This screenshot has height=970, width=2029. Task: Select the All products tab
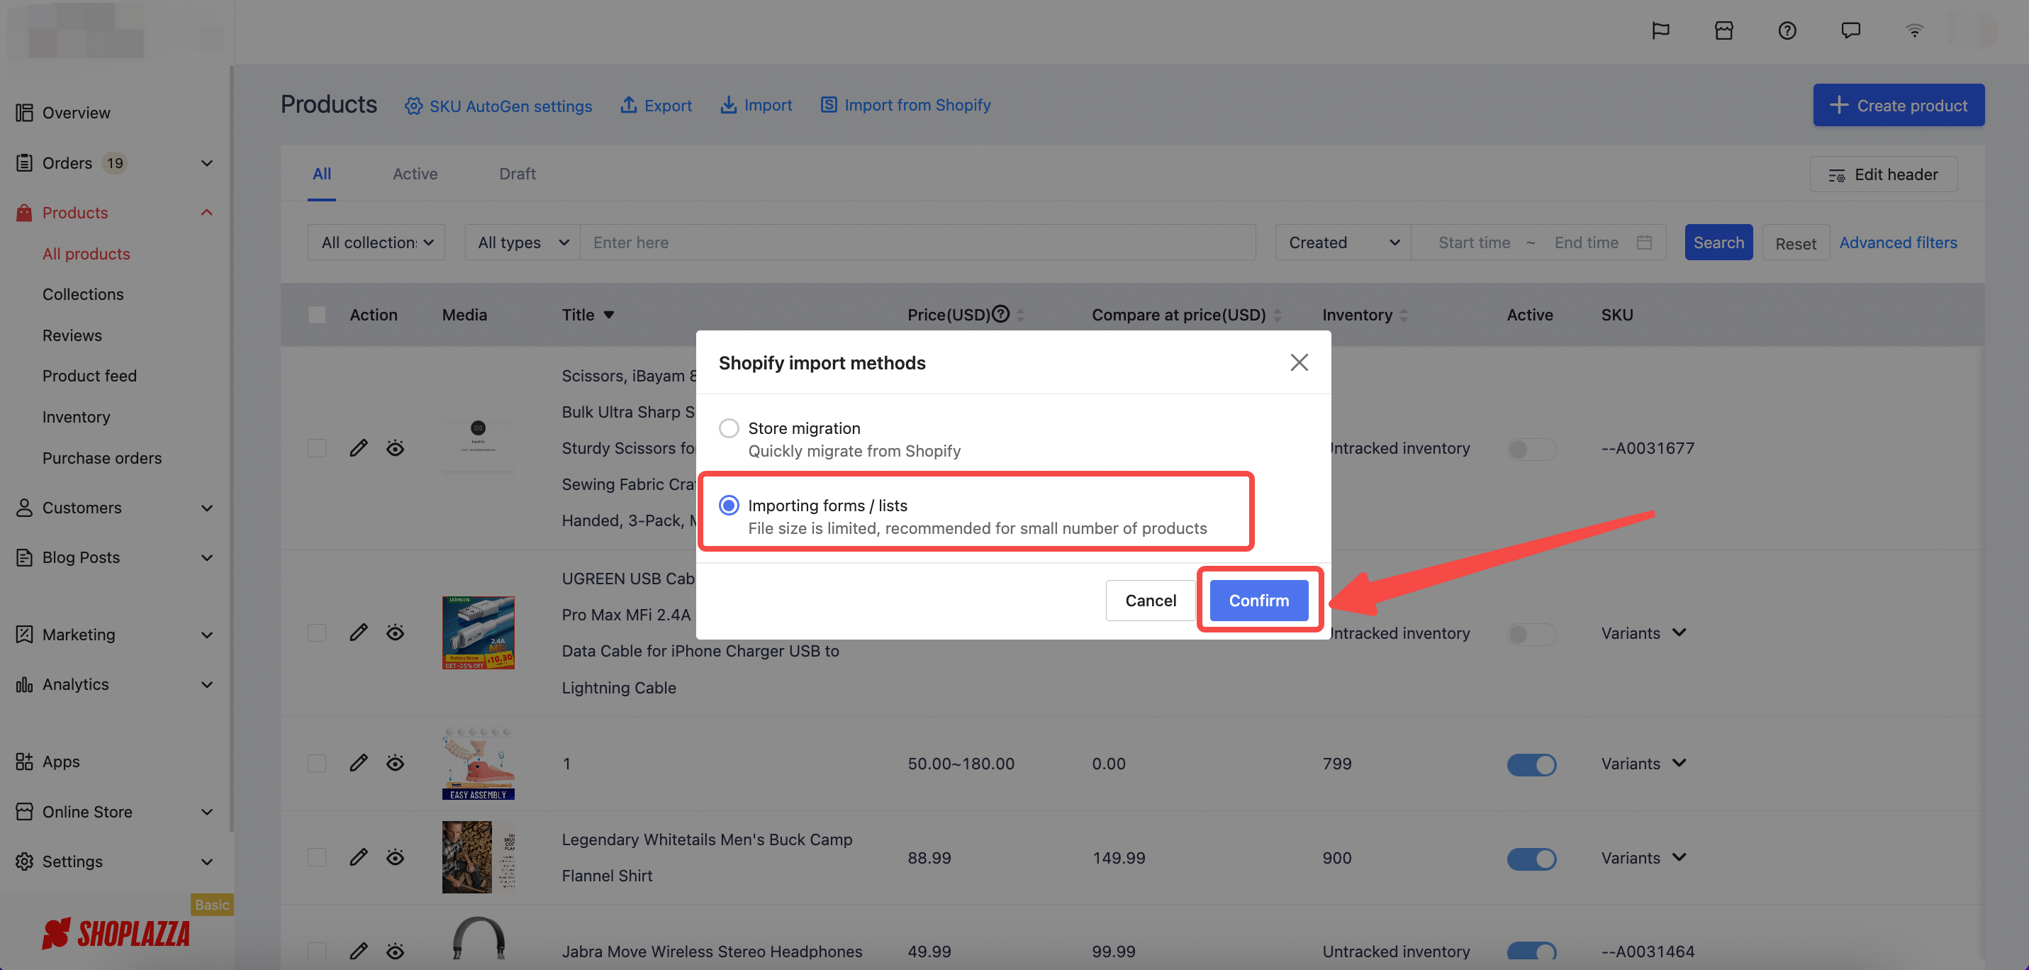coord(321,174)
